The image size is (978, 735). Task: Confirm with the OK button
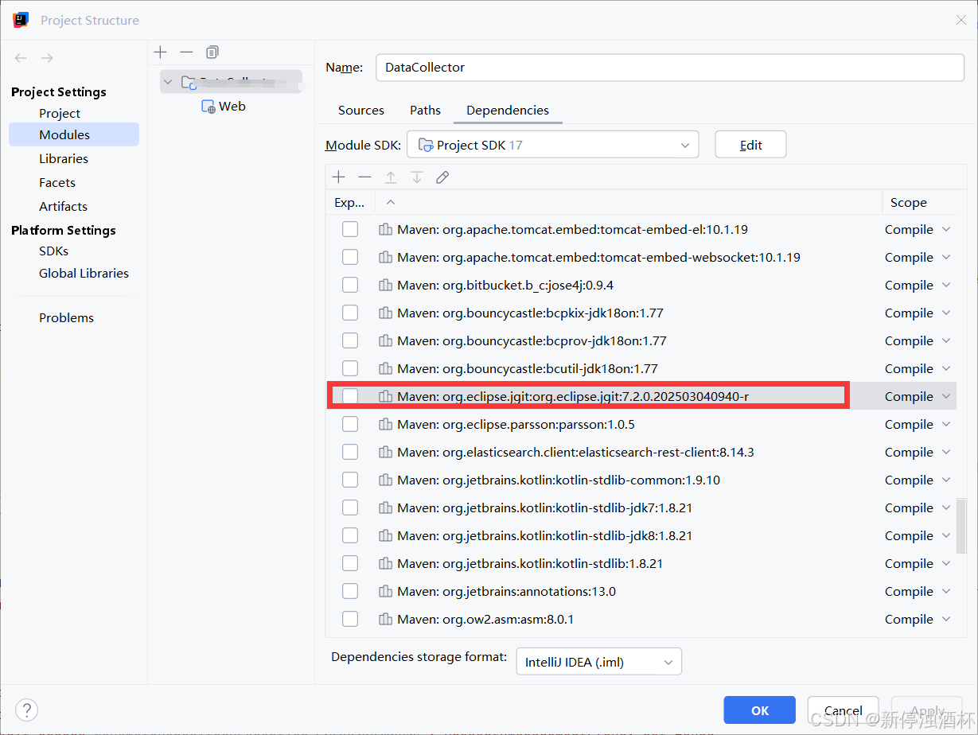point(760,710)
